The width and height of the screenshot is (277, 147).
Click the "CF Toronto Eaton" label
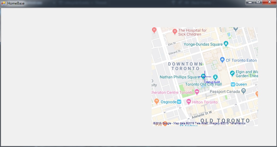tap(241, 60)
